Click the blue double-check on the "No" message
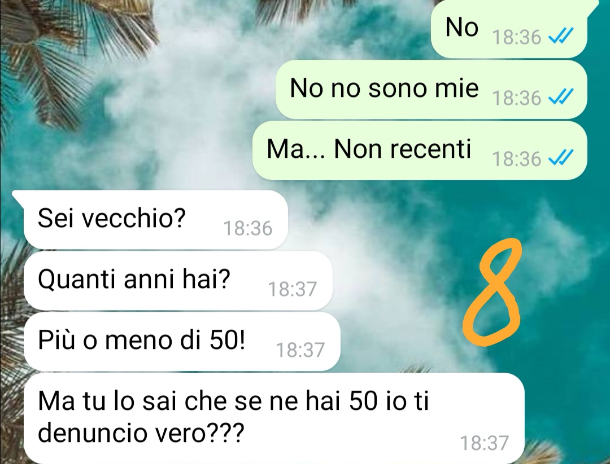610x464 pixels. (x=561, y=37)
